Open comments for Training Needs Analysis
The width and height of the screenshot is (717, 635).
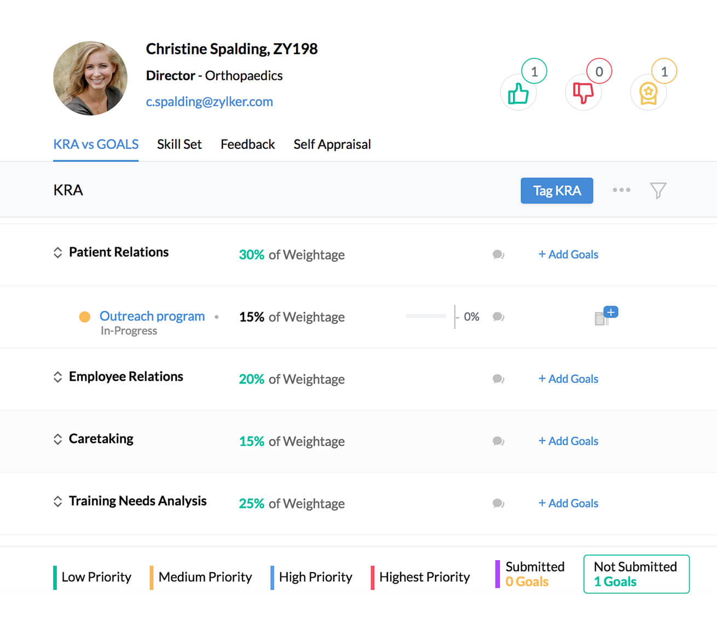pos(498,503)
